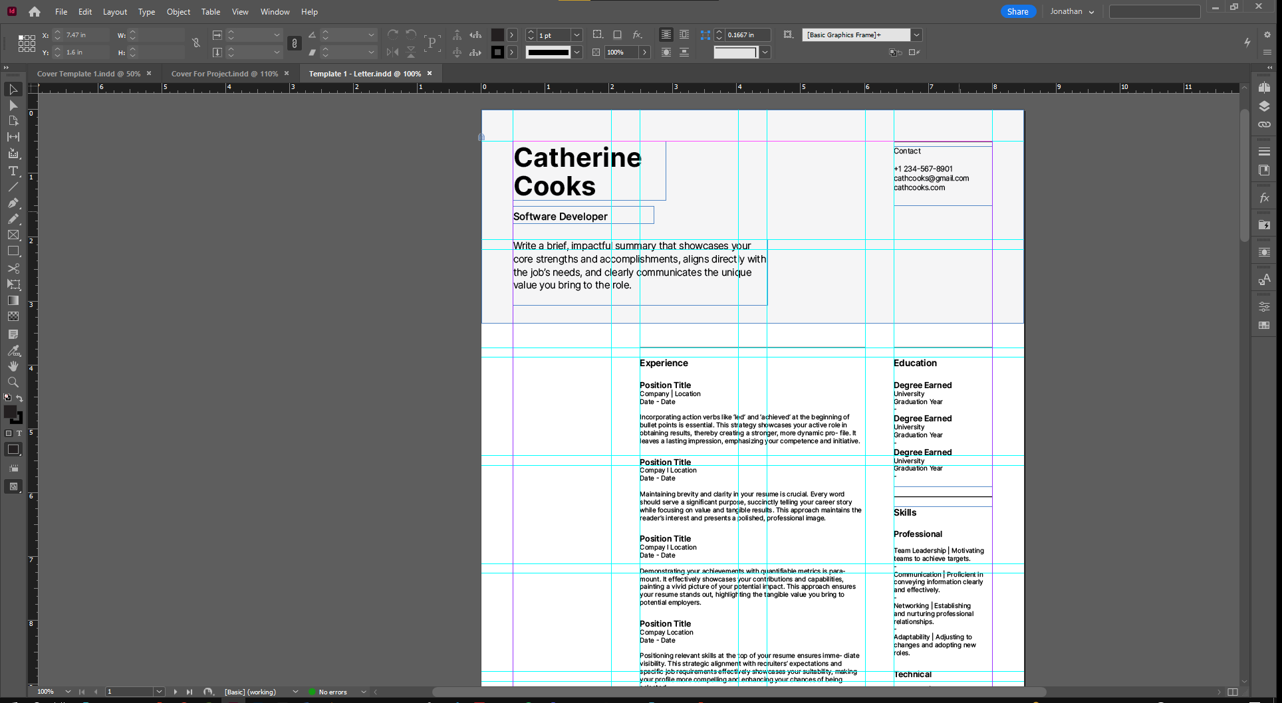1282x703 pixels.
Task: Select the Zoom tool magnifier
Action: tap(13, 382)
